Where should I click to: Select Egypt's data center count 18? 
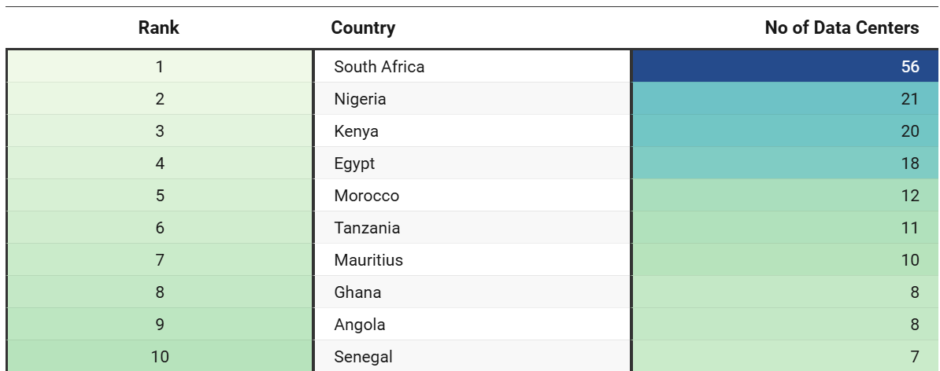click(x=910, y=163)
